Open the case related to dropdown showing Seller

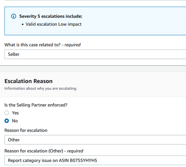(95, 54)
